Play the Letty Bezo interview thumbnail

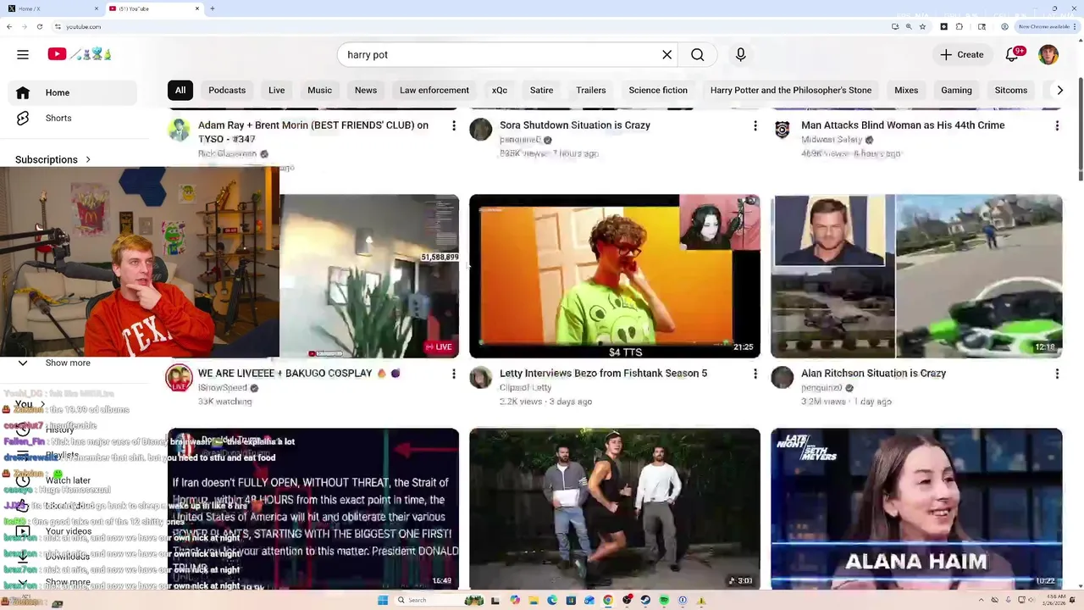615,276
